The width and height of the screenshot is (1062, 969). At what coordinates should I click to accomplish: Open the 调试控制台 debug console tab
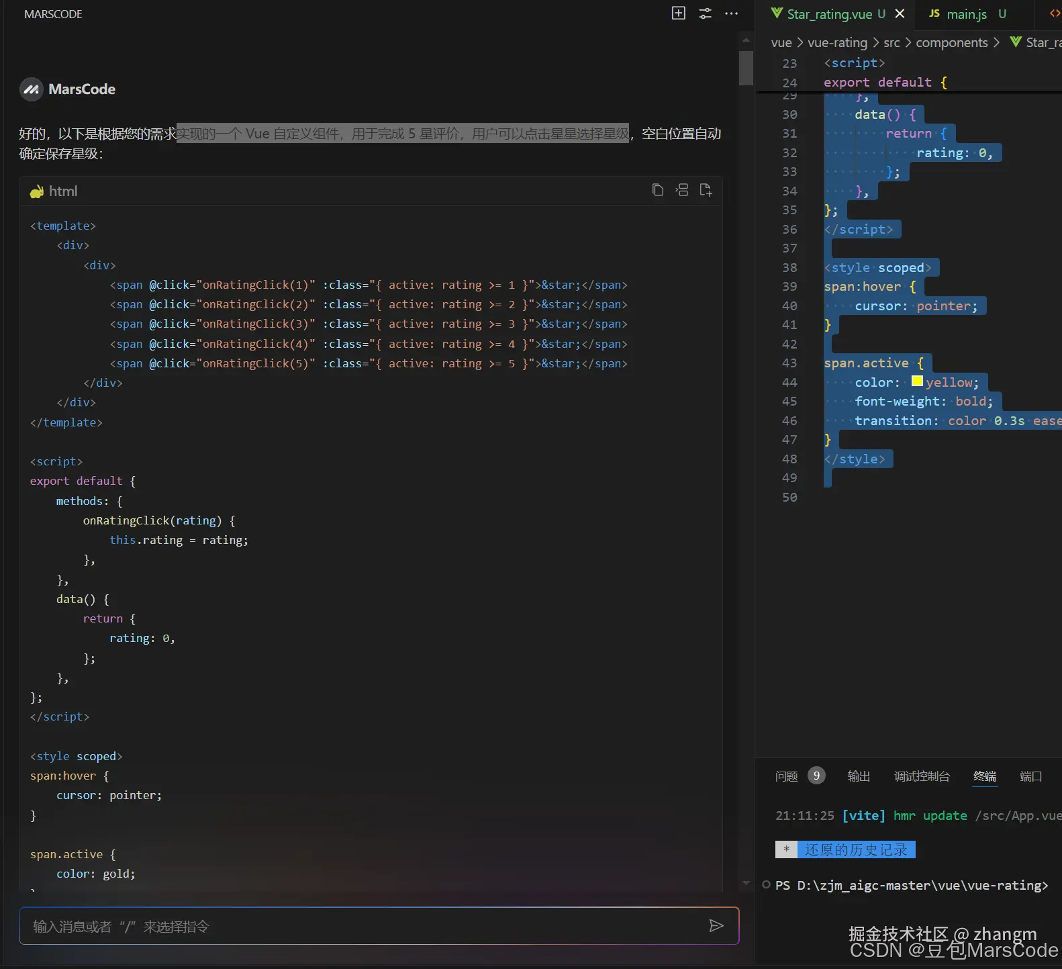point(922,776)
